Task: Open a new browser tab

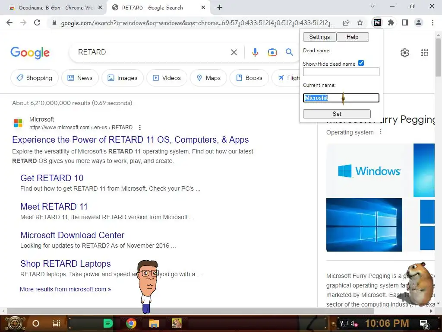Action: pyautogui.click(x=220, y=8)
